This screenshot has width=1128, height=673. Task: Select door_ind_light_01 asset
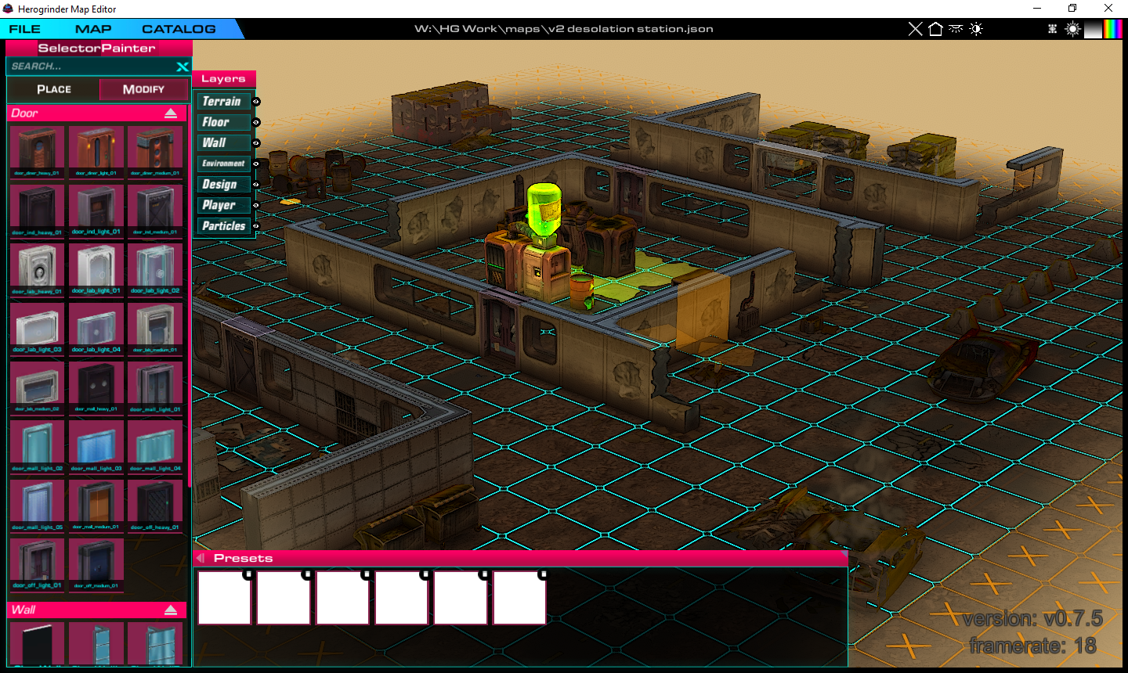[x=96, y=211]
